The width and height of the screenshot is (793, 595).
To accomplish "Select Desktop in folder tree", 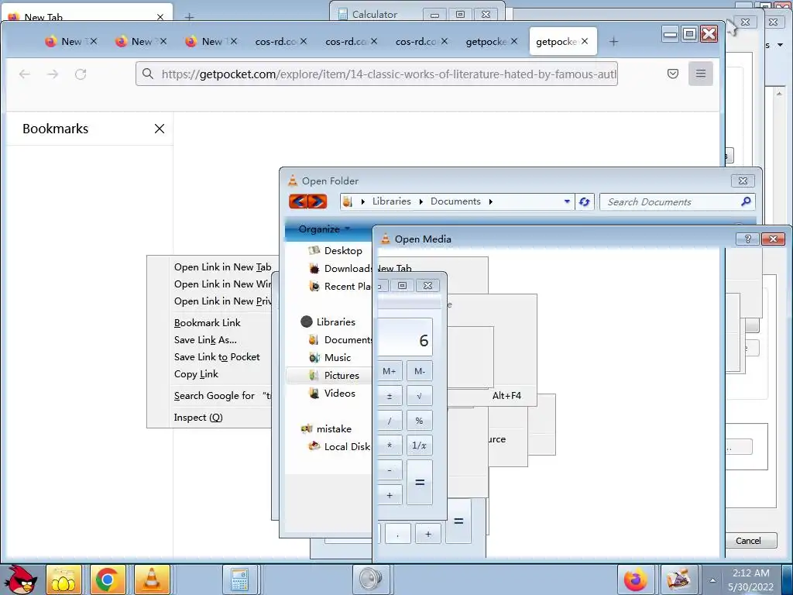I will (335, 250).
